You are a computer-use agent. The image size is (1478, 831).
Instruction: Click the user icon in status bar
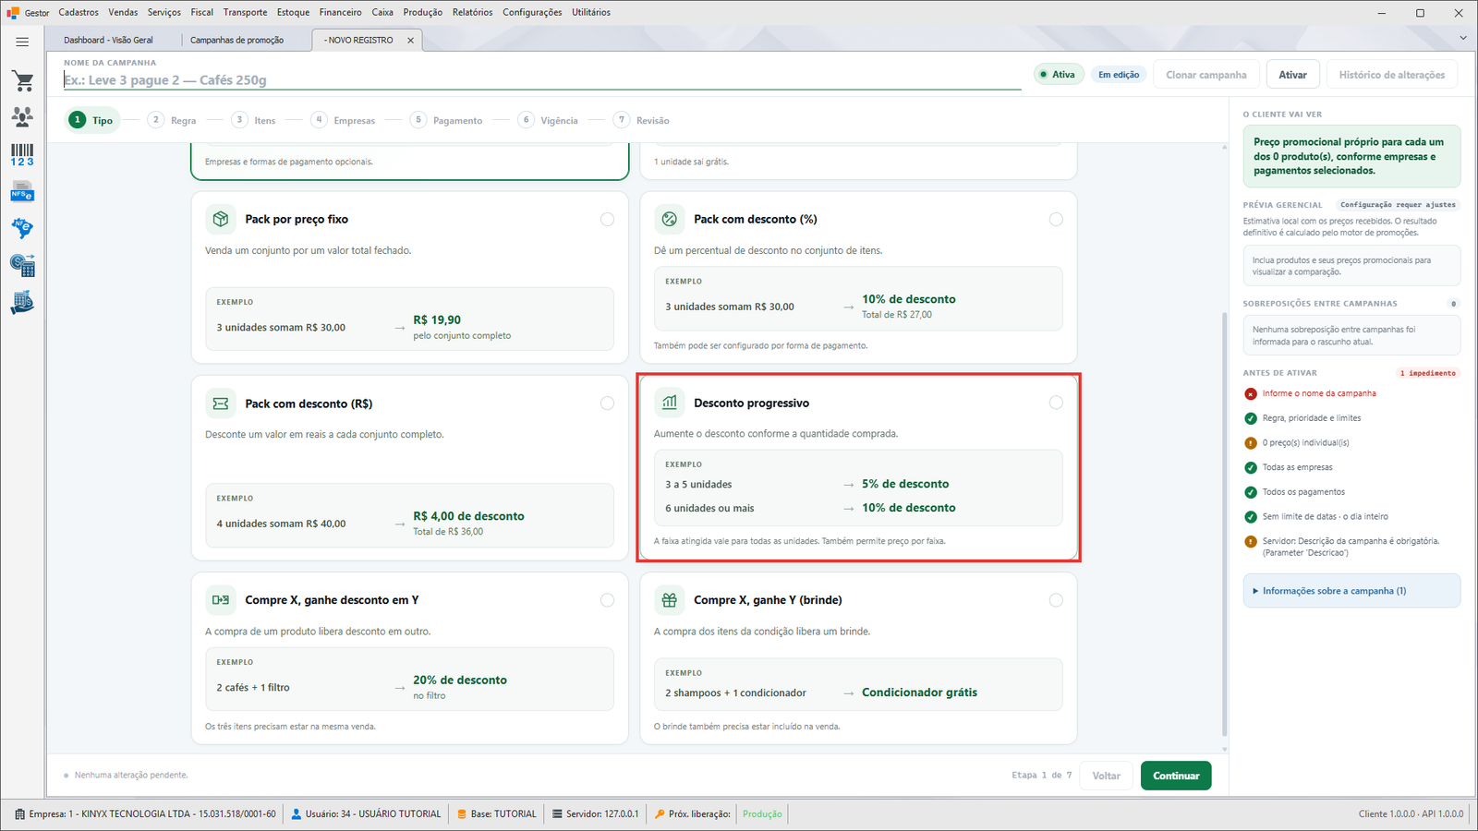(x=297, y=814)
